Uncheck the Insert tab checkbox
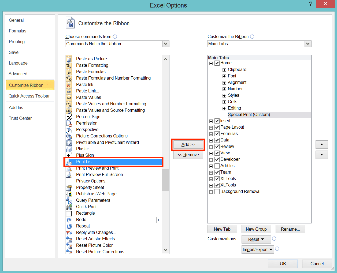 217,121
